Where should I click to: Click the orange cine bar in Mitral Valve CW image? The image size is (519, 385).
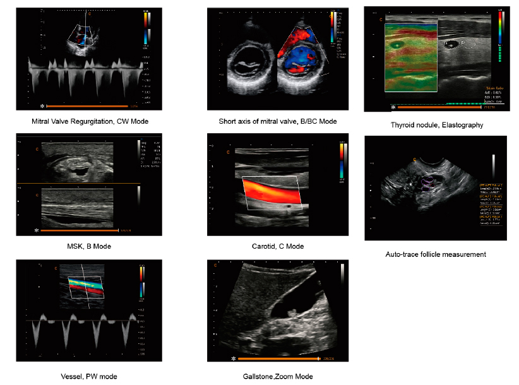point(87,106)
